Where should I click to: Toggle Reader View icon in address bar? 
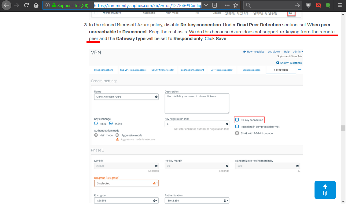coord(215,5)
